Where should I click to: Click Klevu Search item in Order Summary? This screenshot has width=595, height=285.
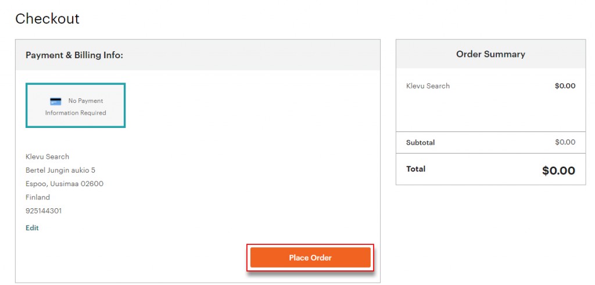point(428,86)
